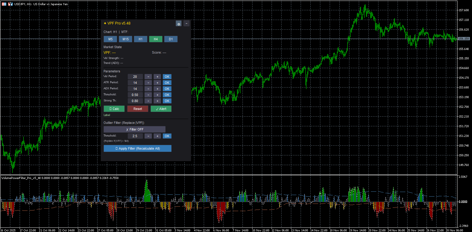This screenshot has width=472, height=232.
Task: Increase the outlier filter Threshold 2.5
Action: [157, 136]
